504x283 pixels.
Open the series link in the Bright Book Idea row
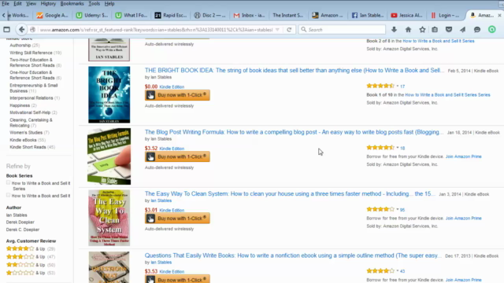coord(447,95)
